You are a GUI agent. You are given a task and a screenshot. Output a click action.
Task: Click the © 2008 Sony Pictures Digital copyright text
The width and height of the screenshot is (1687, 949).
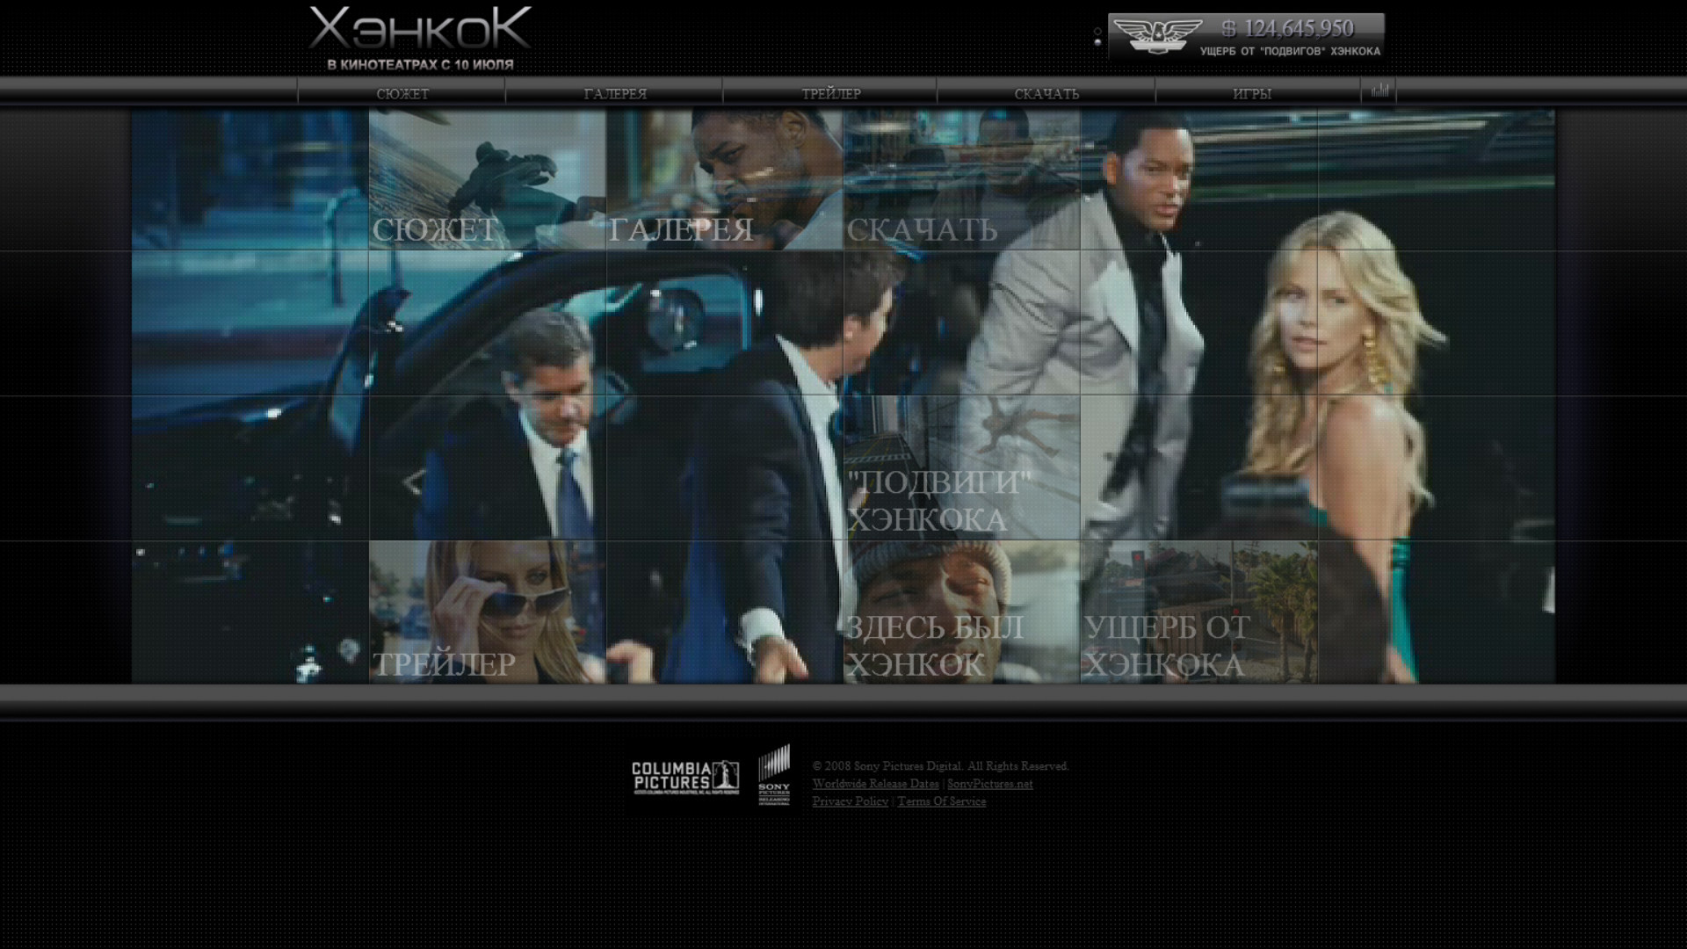click(x=940, y=765)
